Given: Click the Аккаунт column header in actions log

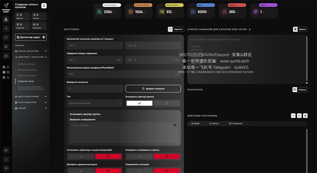Looking at the screenshot, I should 214,123.
